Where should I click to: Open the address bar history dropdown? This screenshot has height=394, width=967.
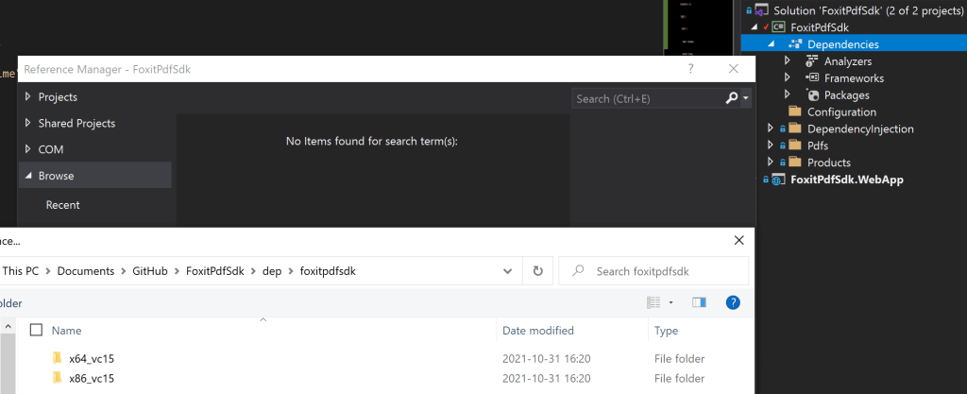click(507, 271)
